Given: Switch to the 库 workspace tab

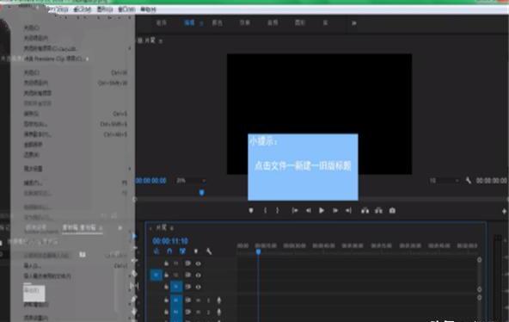Looking at the screenshot, I should [x=325, y=22].
